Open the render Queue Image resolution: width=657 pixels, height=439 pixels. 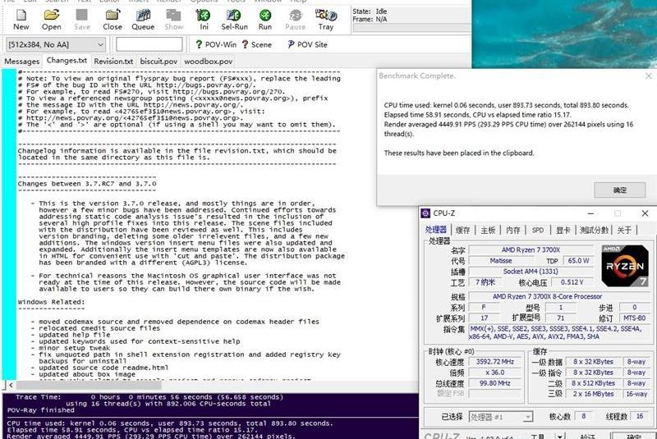coord(143,20)
